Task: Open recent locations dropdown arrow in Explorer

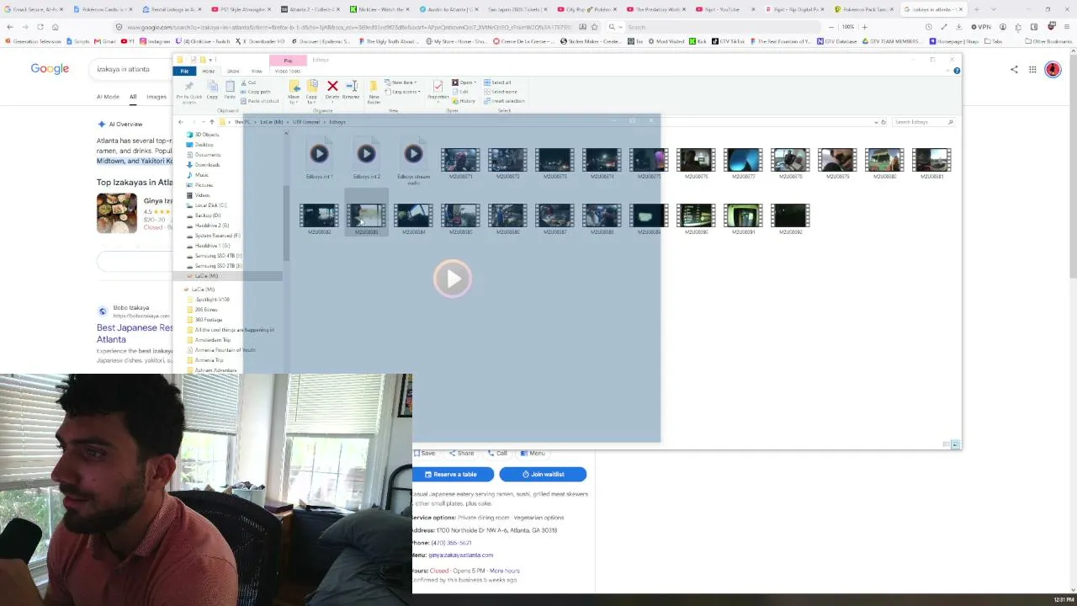Action: point(202,122)
